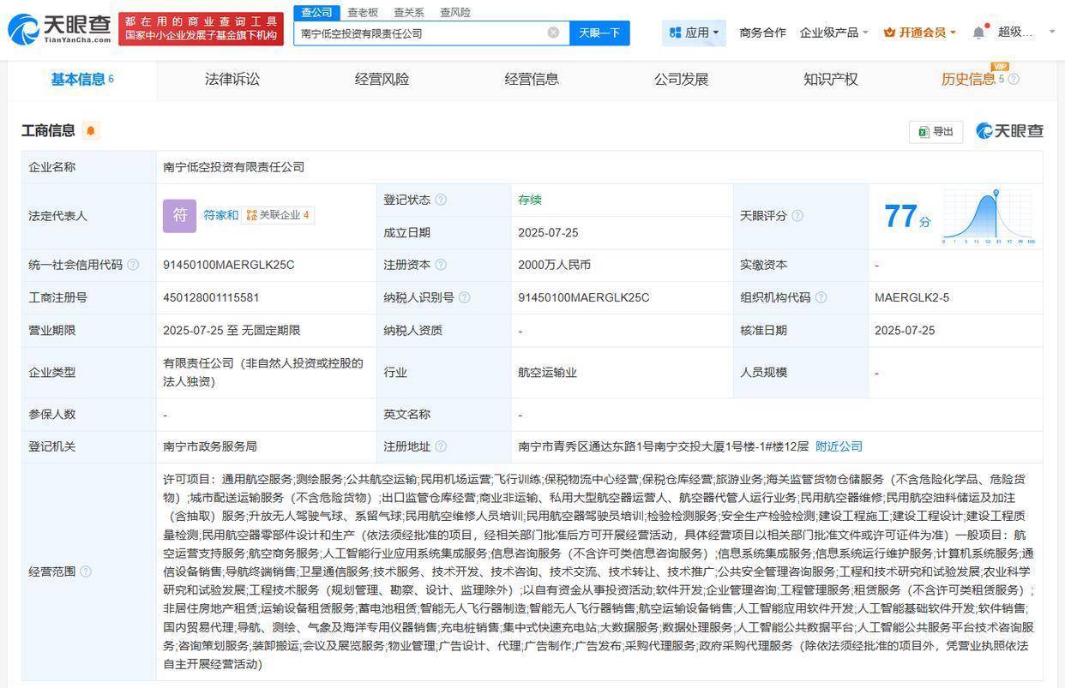Image resolution: width=1065 pixels, height=688 pixels.
Task: Click help icon next to 纳税人识别号
Action: (464, 297)
